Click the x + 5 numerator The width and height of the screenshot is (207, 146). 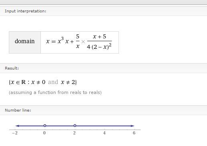pyautogui.click(x=100, y=36)
